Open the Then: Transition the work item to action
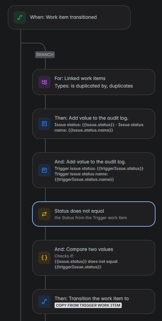Image resolution: width=162 pixels, height=321 pixels. [94, 302]
